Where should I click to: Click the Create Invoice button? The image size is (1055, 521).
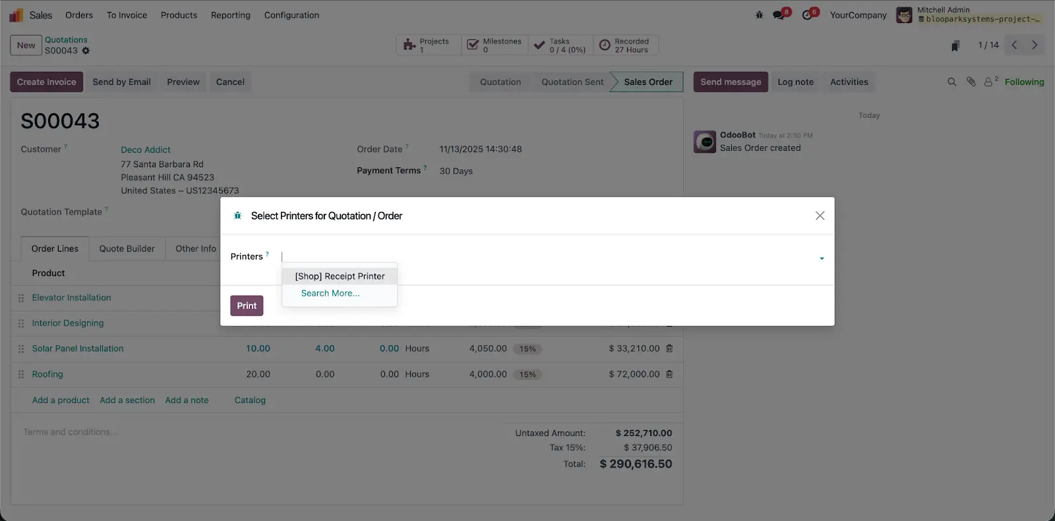(x=46, y=82)
